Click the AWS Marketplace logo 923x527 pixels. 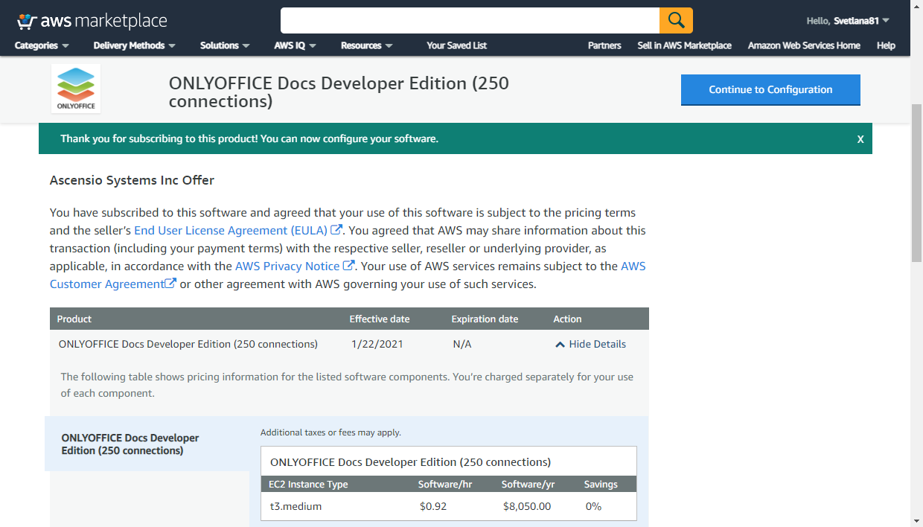click(92, 21)
